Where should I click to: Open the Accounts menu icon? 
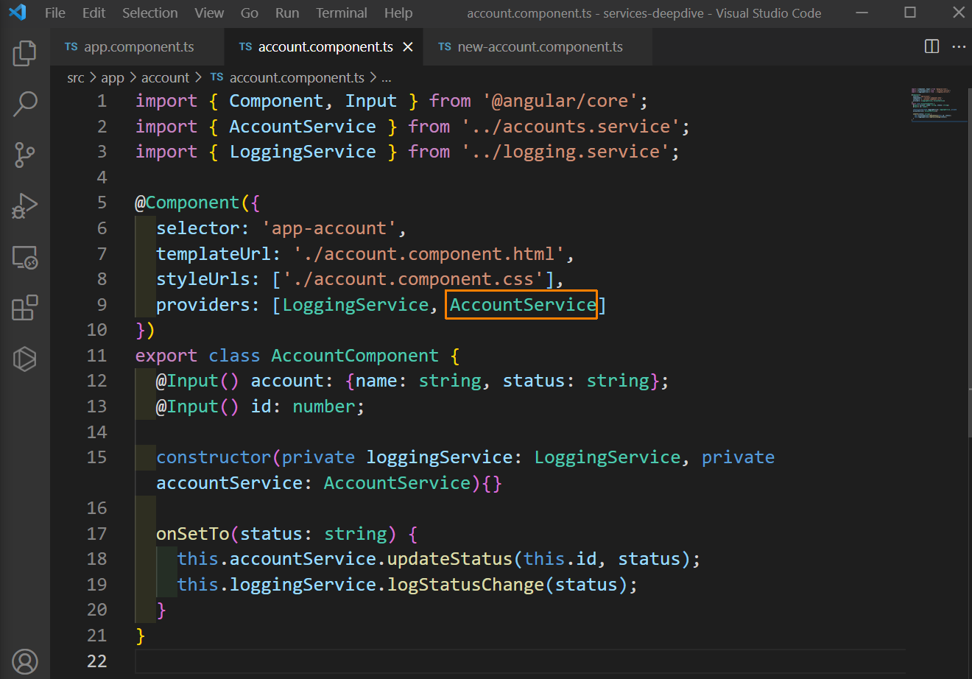coord(24,661)
